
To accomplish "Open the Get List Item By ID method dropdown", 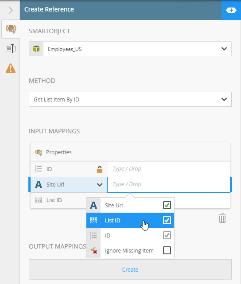I will [224, 99].
